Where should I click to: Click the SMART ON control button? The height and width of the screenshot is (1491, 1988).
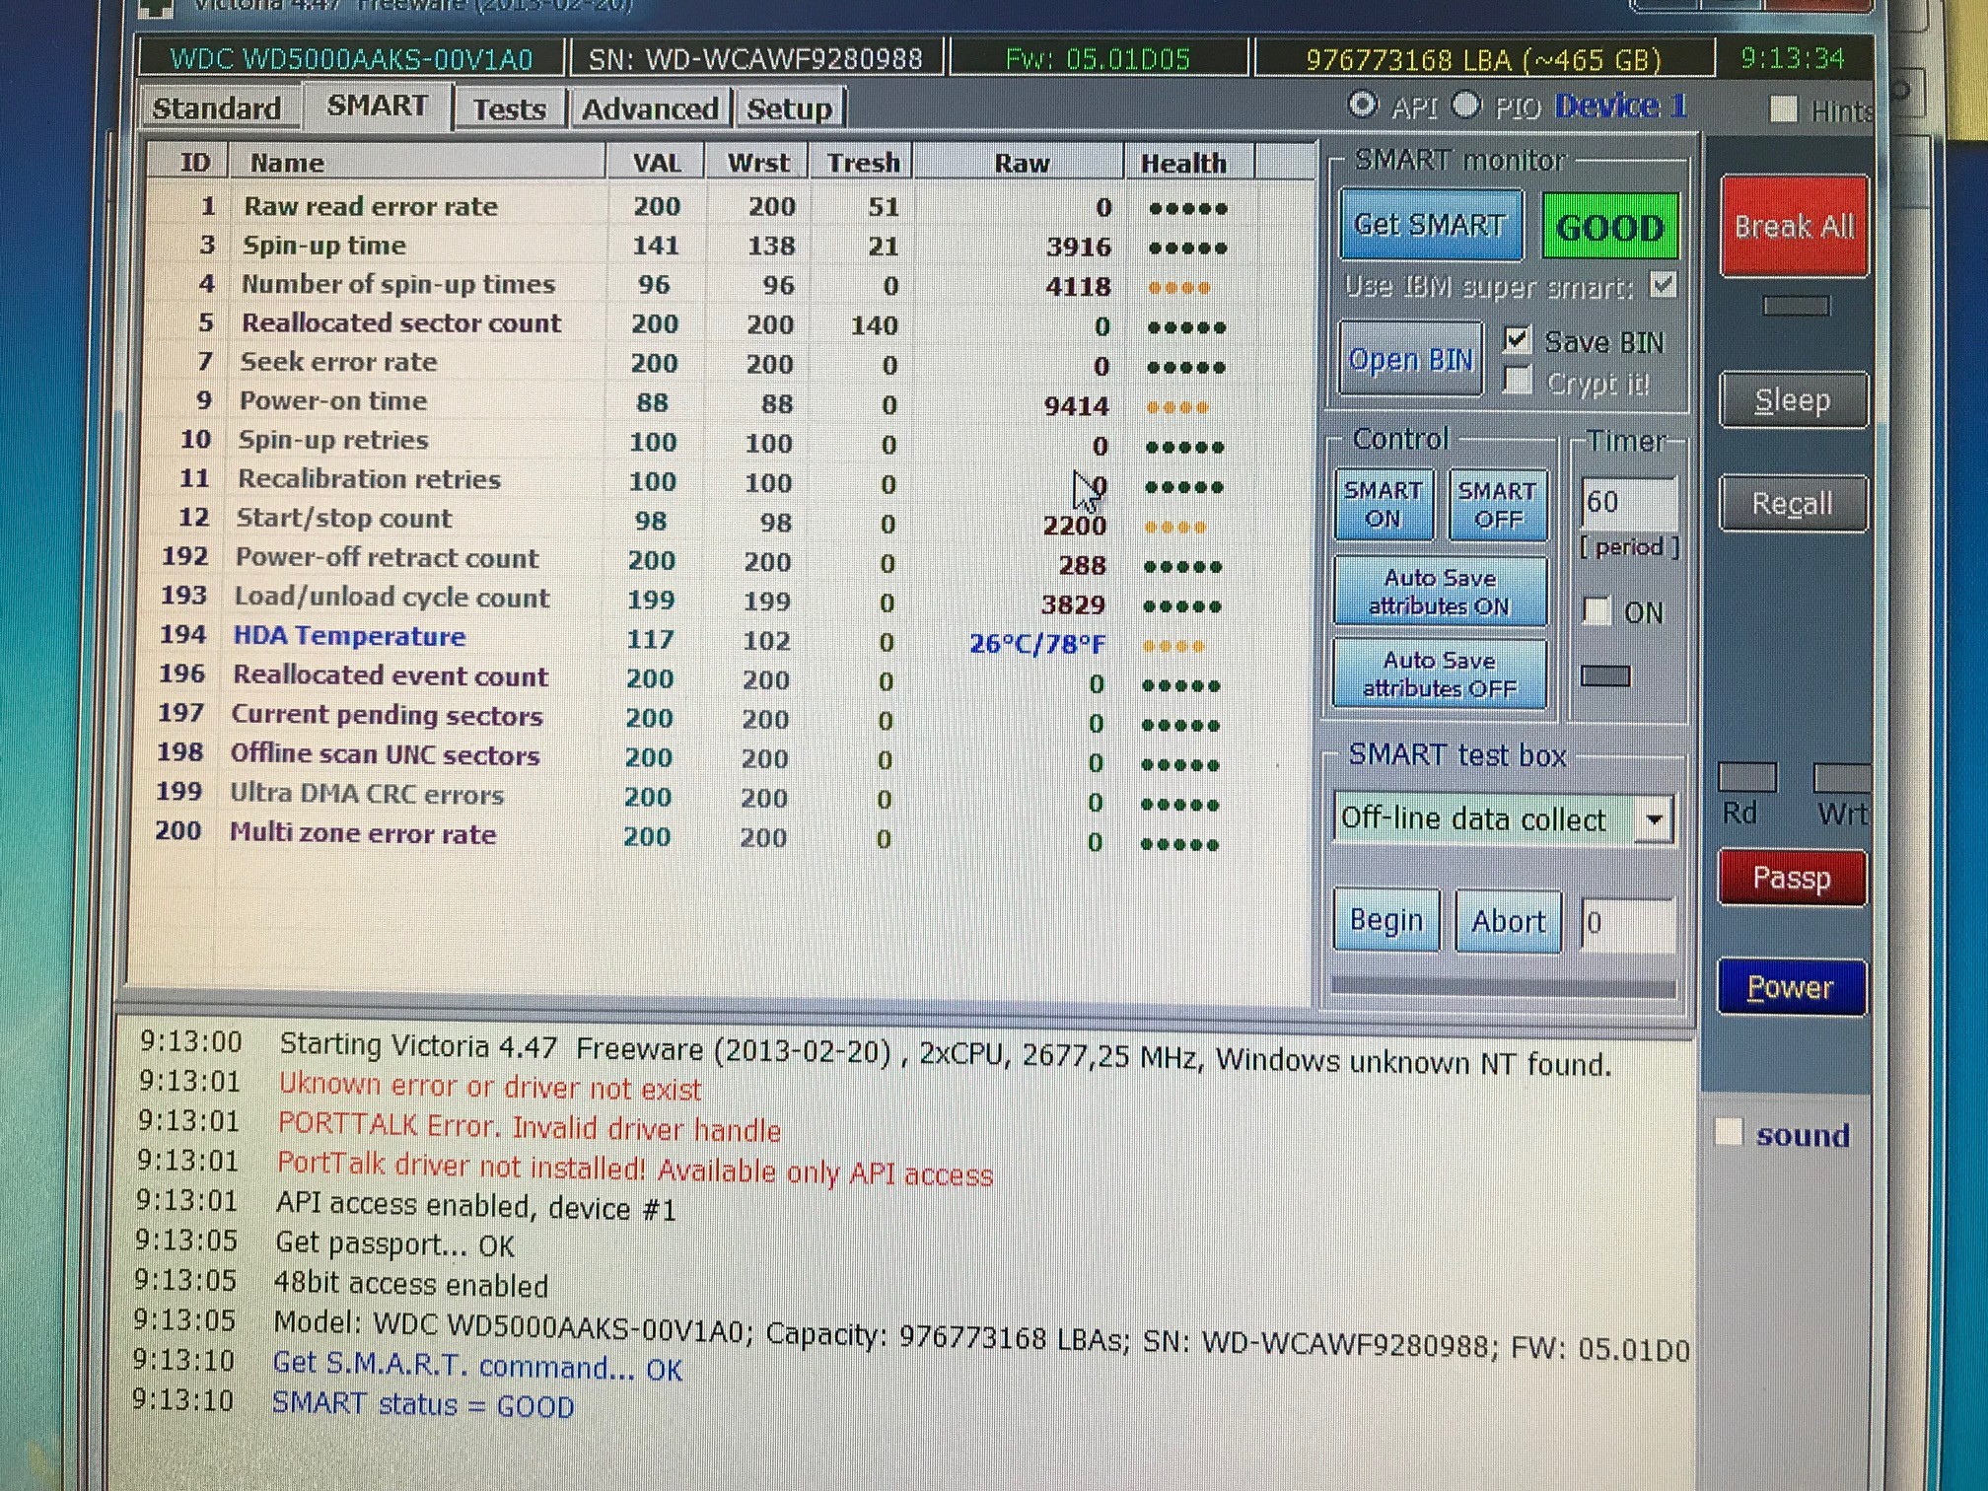(1384, 504)
